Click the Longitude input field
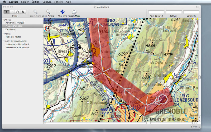This screenshot has width=211, height=132. [191, 12]
